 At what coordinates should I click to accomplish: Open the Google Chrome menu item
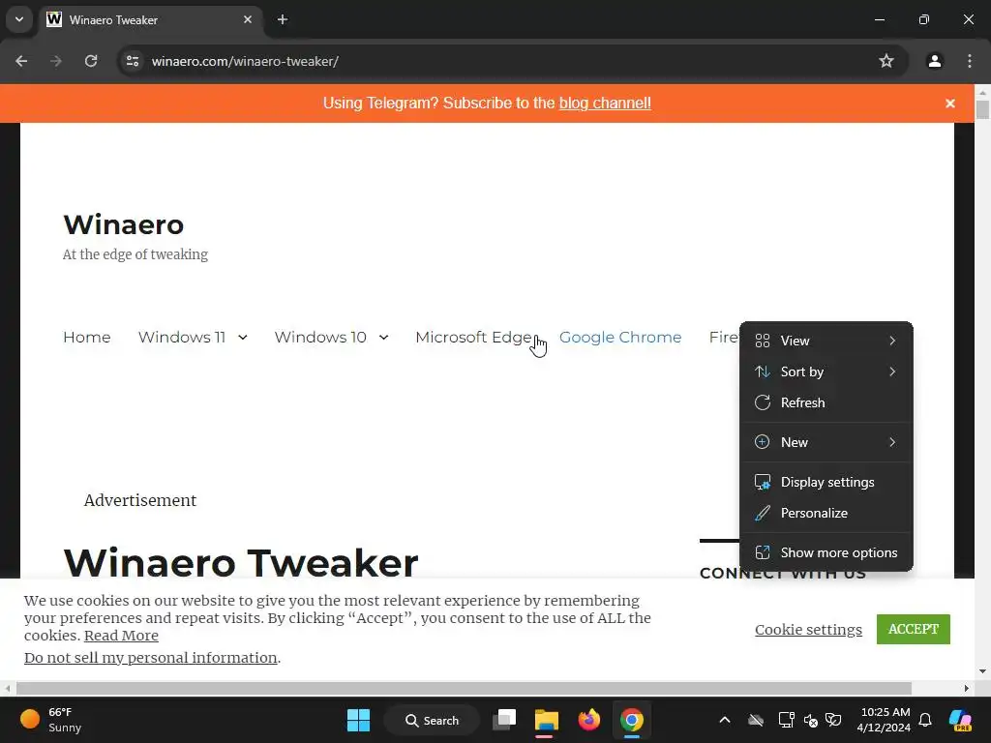pos(620,338)
